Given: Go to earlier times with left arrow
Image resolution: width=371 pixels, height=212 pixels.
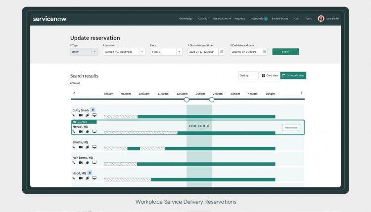Looking at the screenshot, I should 74,93.
